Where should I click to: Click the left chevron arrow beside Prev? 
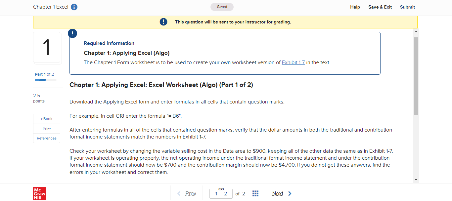[179, 193]
